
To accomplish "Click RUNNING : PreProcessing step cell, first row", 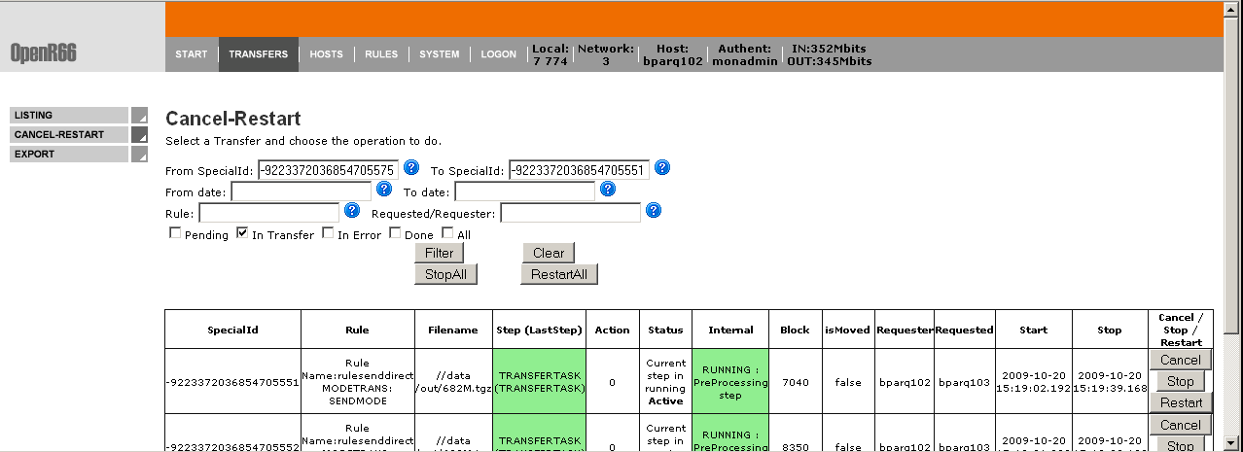I will click(x=730, y=382).
